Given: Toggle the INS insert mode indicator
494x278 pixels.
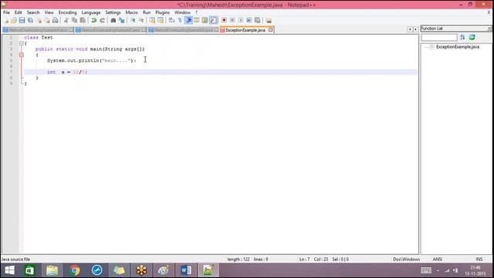Looking at the screenshot, I should [x=479, y=259].
